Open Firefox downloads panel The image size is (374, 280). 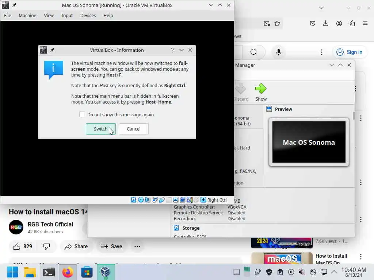click(x=325, y=23)
